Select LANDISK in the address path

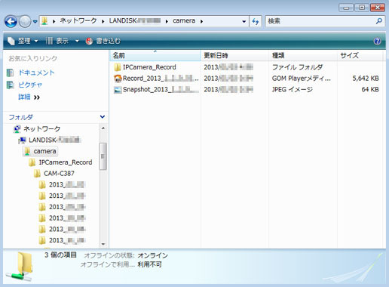coord(135,21)
